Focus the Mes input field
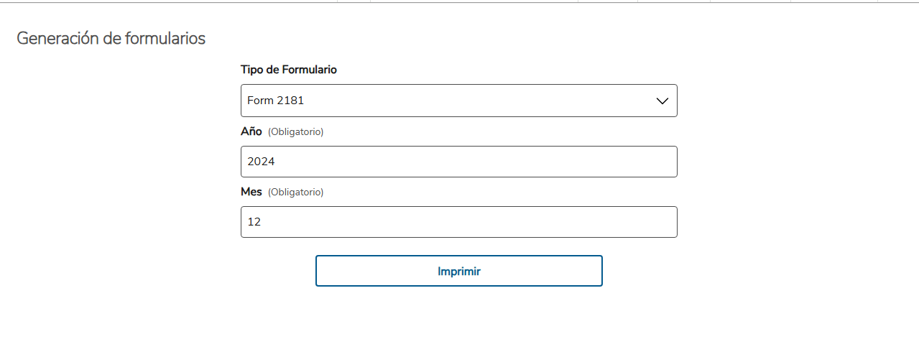This screenshot has height=357, width=919. (458, 222)
